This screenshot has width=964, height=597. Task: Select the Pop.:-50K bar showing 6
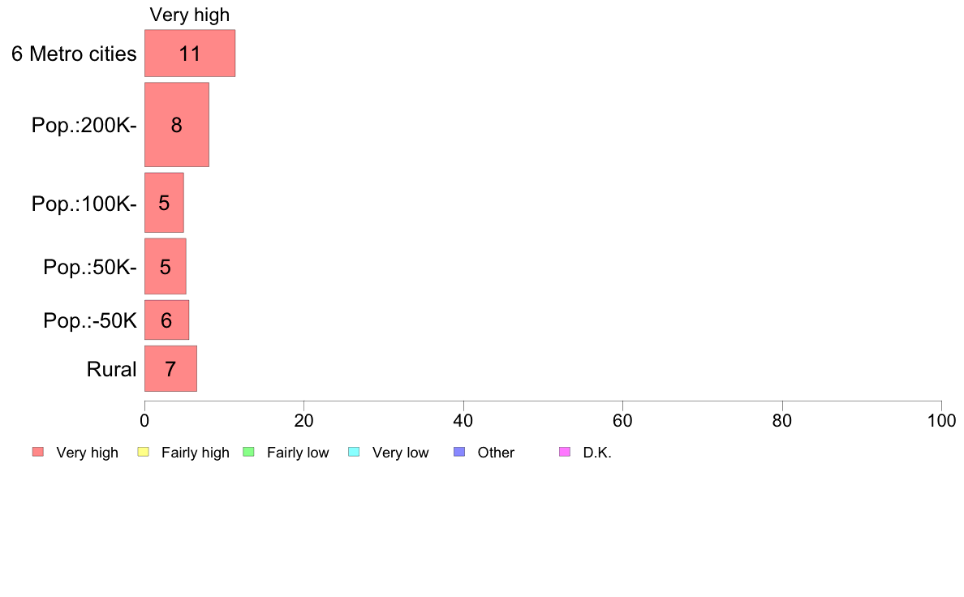(166, 320)
